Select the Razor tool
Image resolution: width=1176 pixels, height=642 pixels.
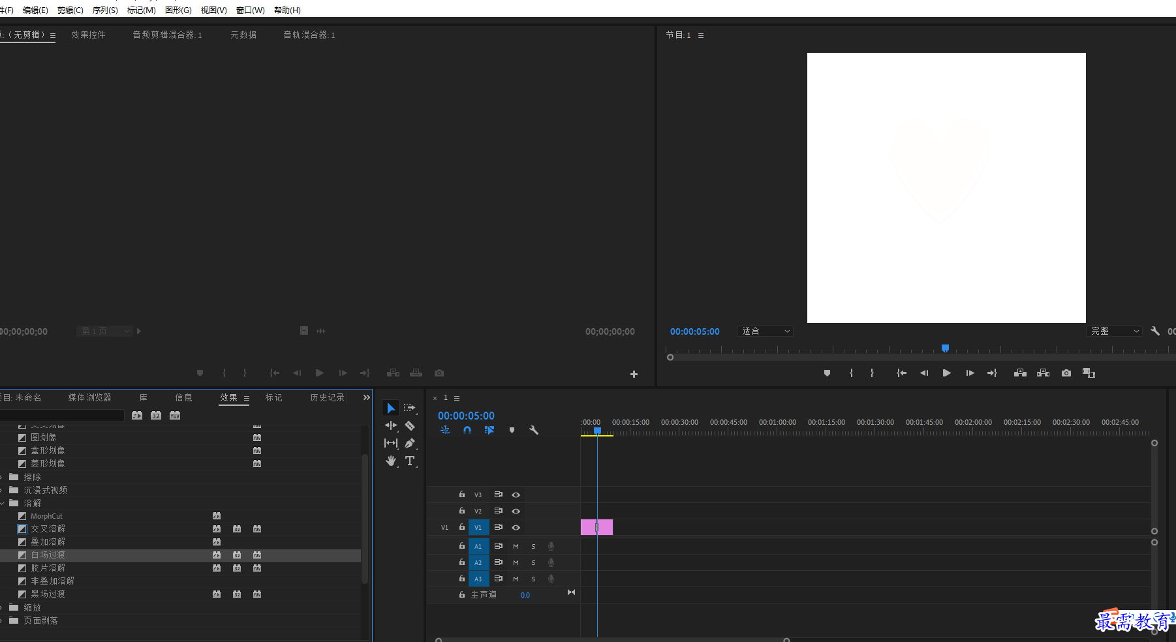[410, 425]
